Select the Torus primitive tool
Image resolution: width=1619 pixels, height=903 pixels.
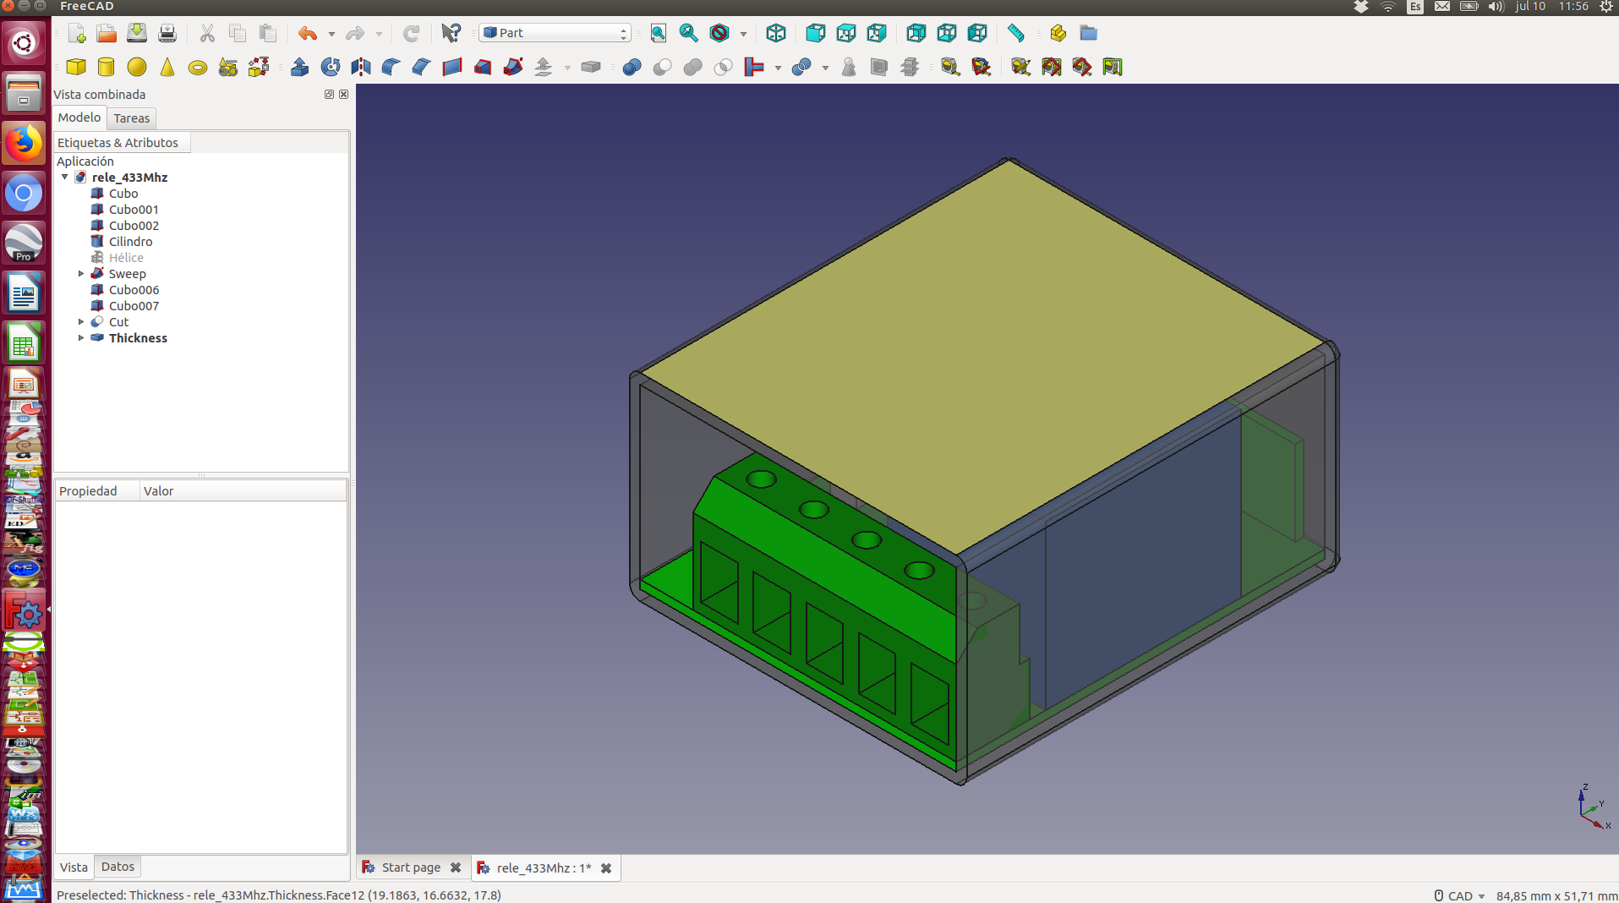(x=198, y=67)
